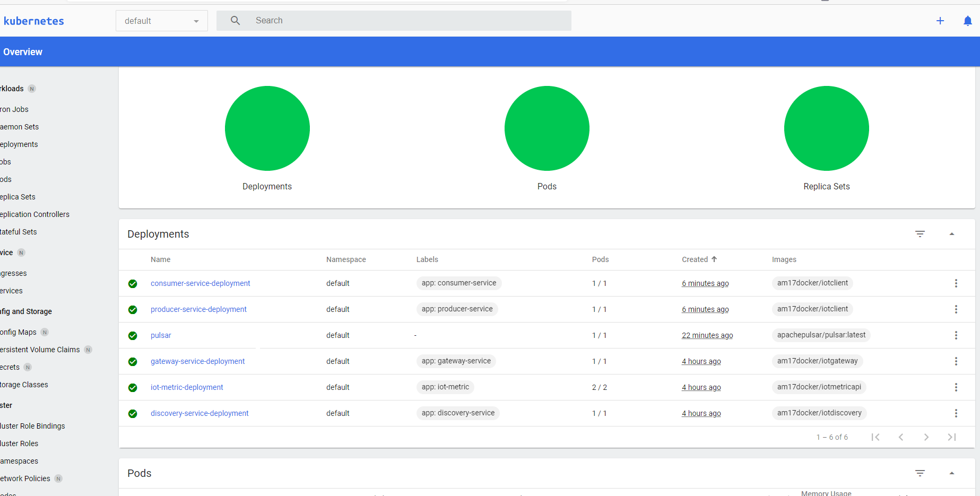Click the green Pods health circle
Image resolution: width=980 pixels, height=496 pixels.
tap(547, 128)
